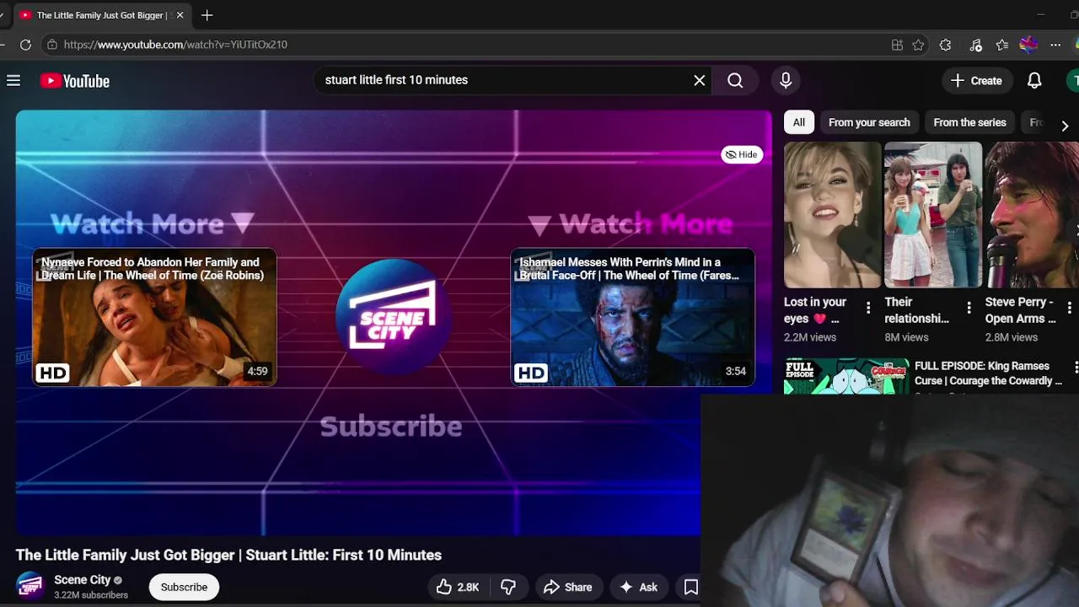Open a new browser tab
Screen dimensions: 1079x607
pyautogui.click(x=207, y=15)
